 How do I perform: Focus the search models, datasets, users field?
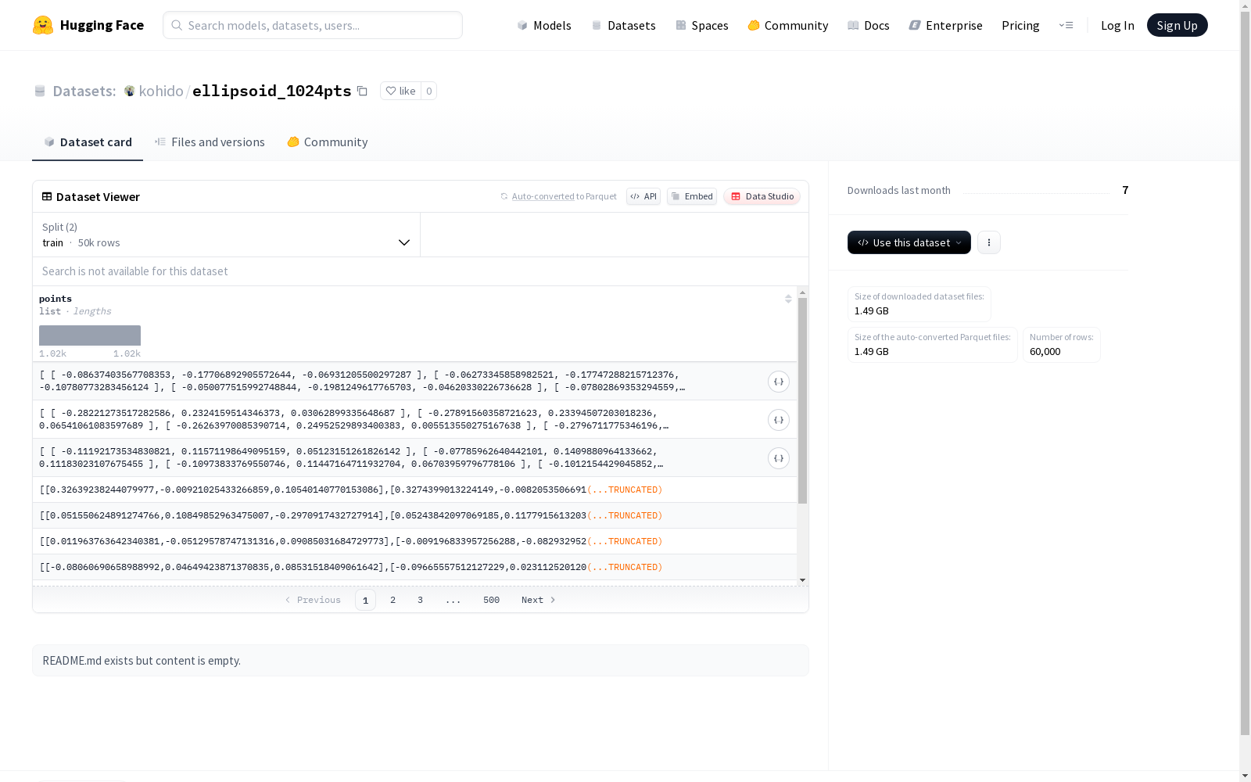tap(313, 25)
